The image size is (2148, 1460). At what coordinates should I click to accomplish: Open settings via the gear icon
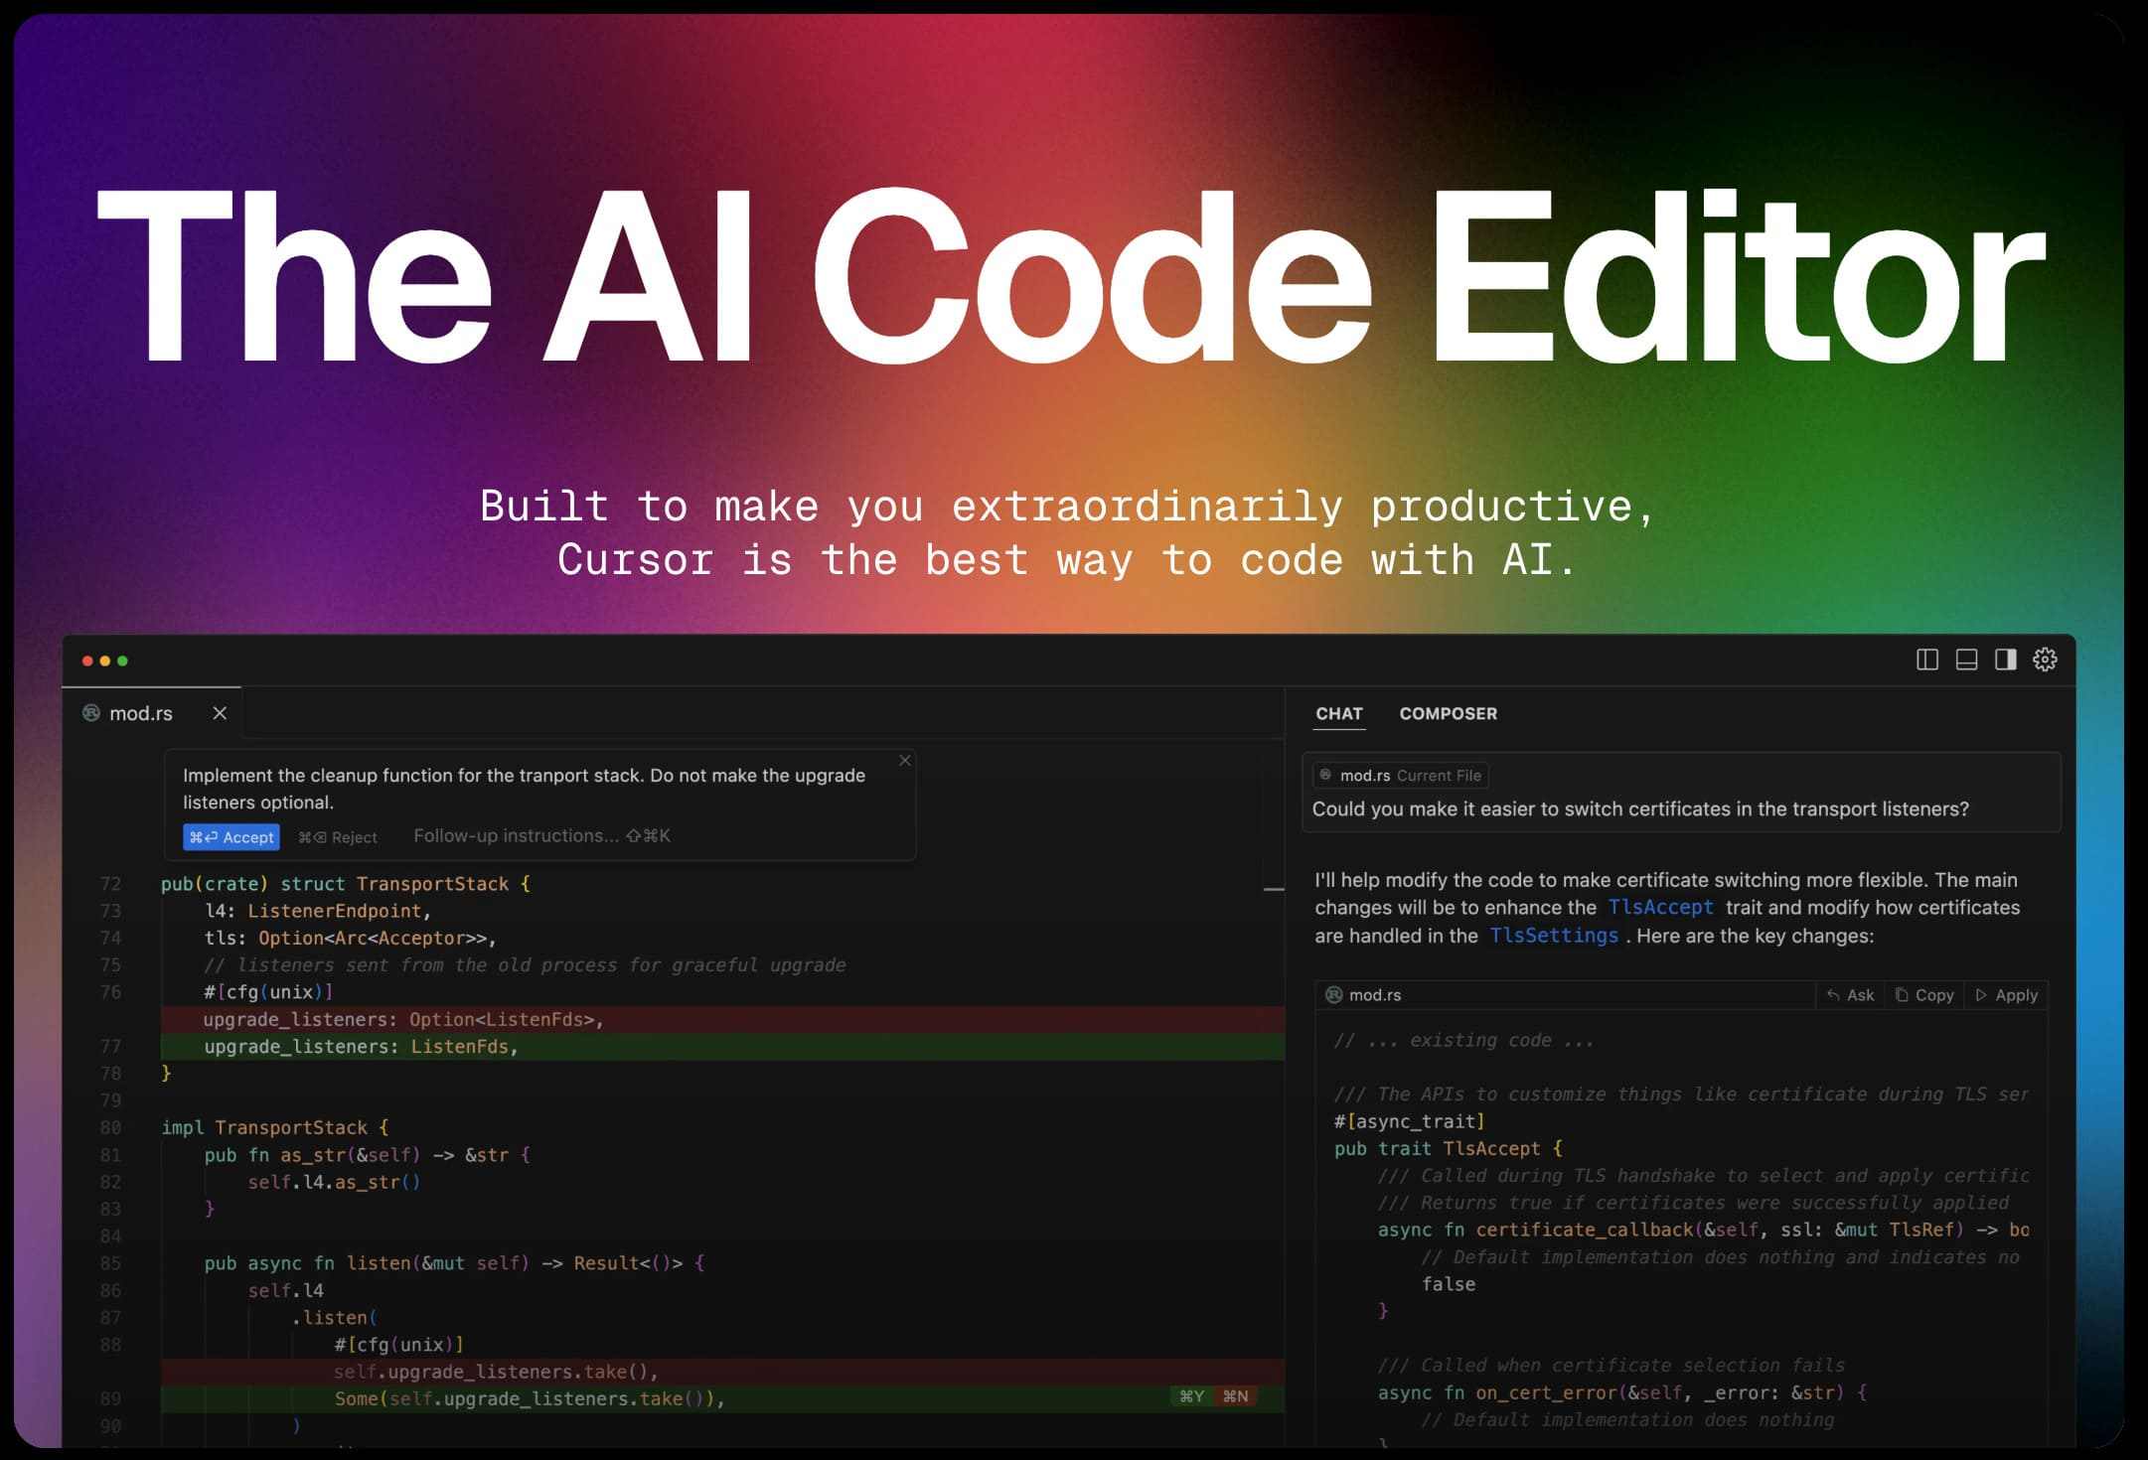tap(2045, 659)
